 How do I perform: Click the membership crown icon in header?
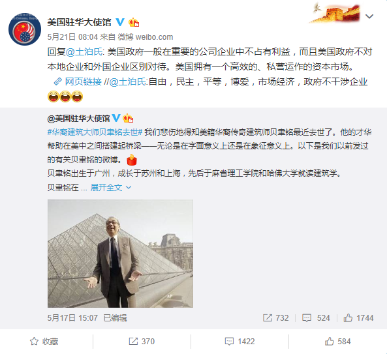[134, 22]
